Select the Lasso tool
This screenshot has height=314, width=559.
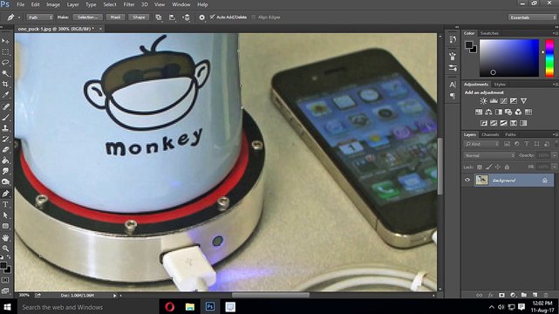[5, 63]
